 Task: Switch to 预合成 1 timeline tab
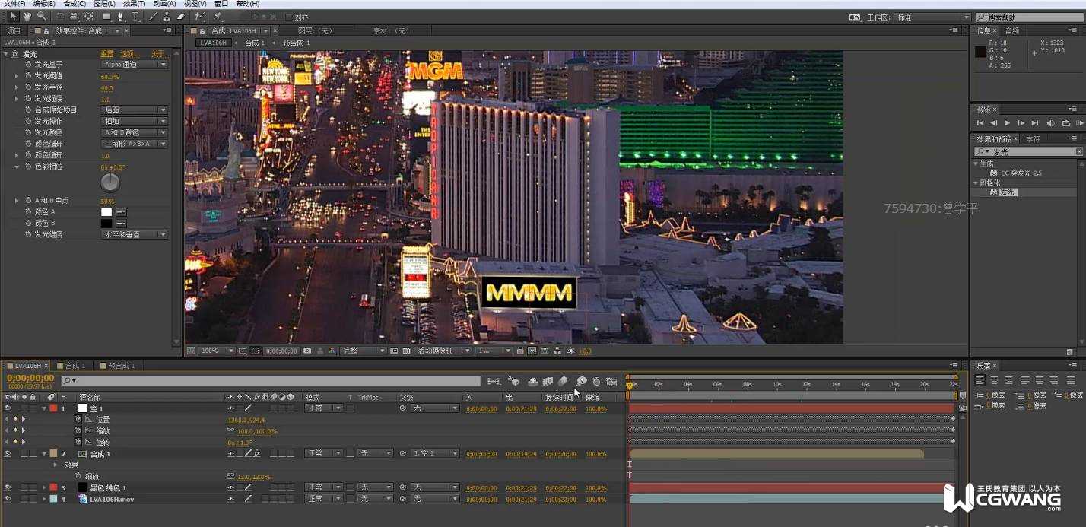pos(121,366)
